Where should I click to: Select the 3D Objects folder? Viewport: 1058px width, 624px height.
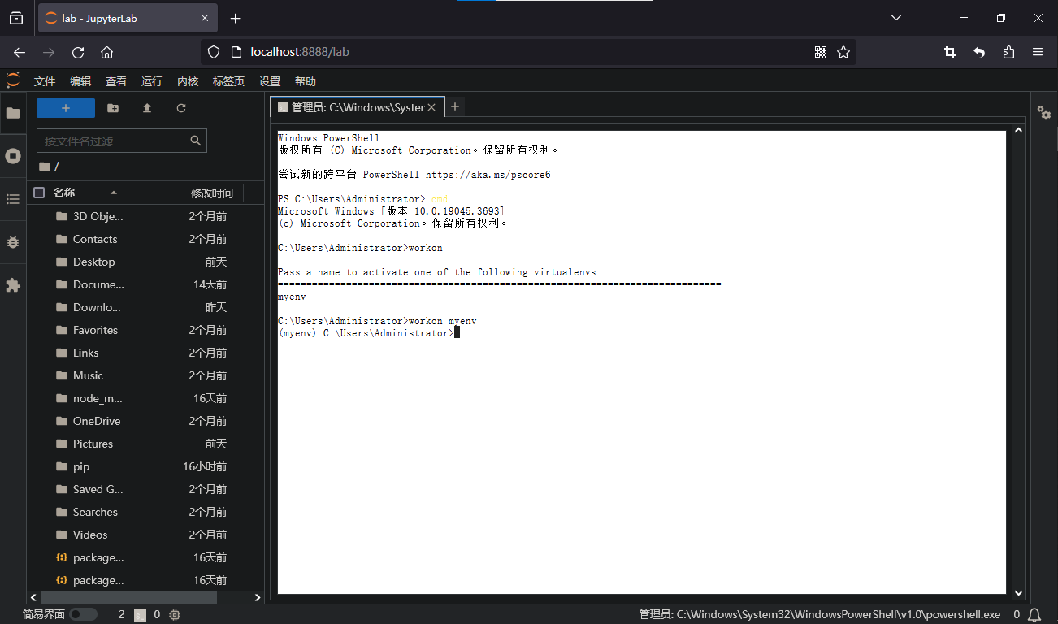pyautogui.click(x=145, y=216)
